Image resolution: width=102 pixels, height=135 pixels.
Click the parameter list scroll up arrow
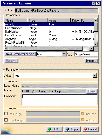coord(96,21)
